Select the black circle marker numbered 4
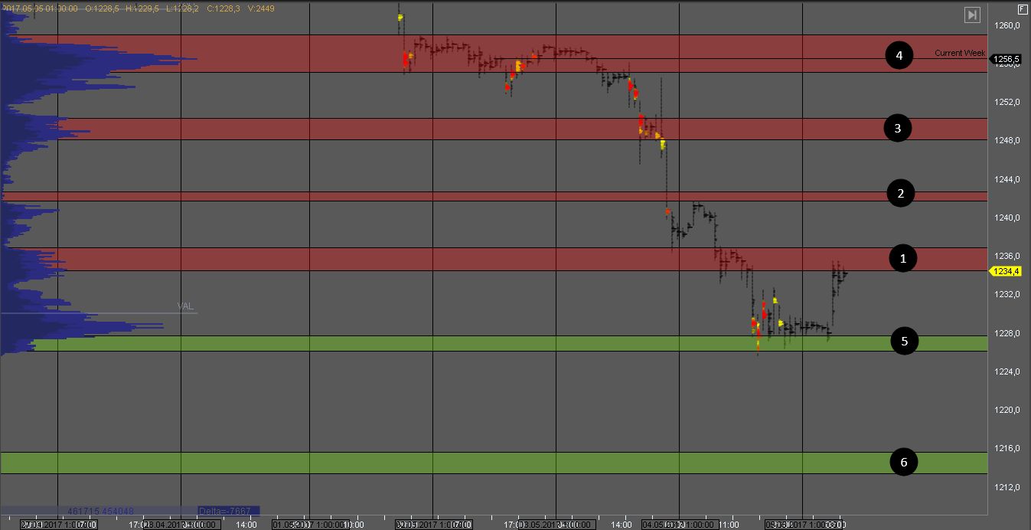The image size is (1031, 530). click(x=899, y=56)
